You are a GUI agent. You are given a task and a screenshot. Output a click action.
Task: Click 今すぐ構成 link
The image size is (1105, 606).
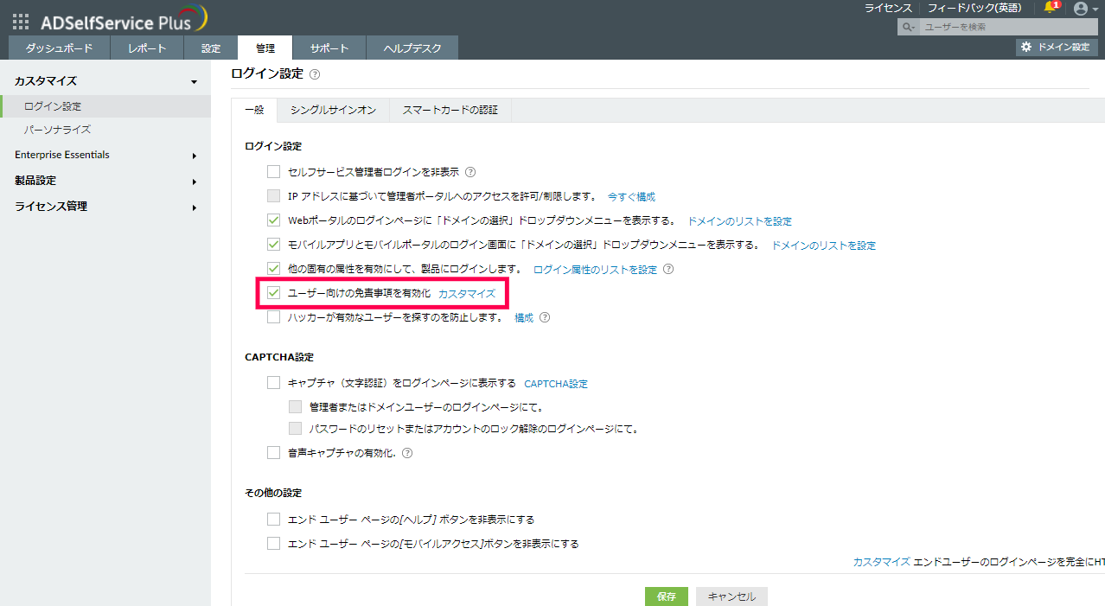[631, 196]
